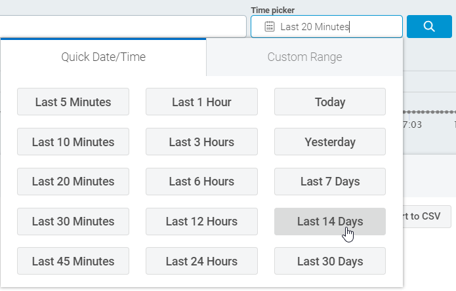Select Yesterday as time range
Image resolution: width=456 pixels, height=291 pixels.
(x=330, y=142)
